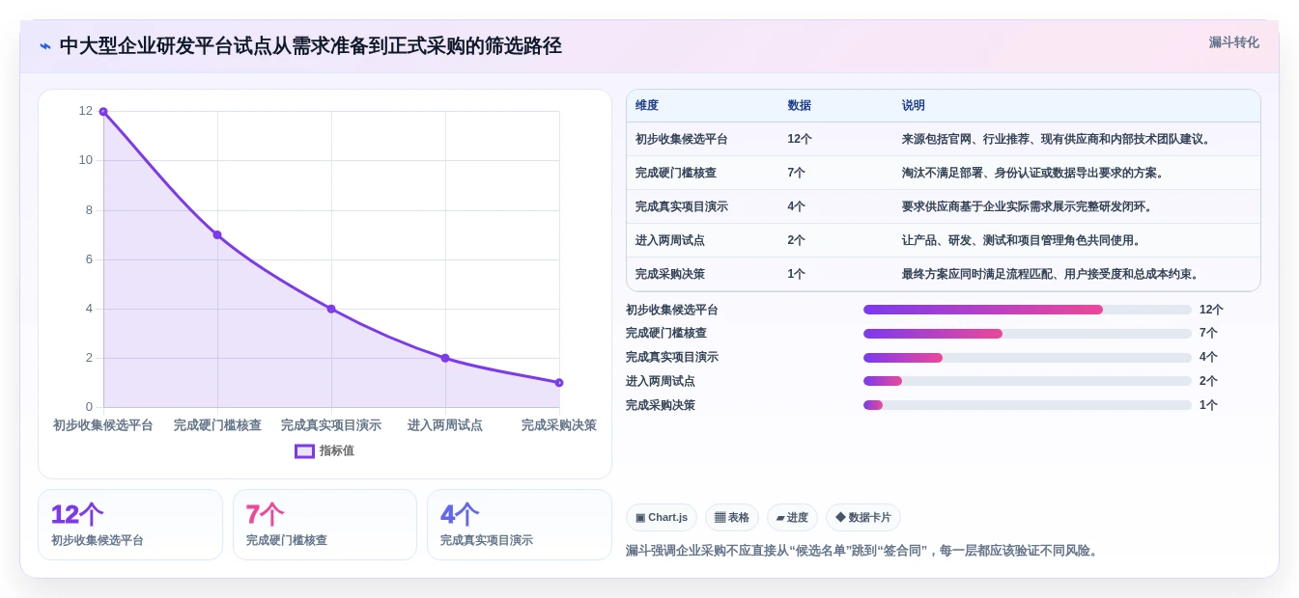Screen dimensions: 1299x598
Task: Open the 12个 初步收集候选平台 data card
Action: click(130, 525)
